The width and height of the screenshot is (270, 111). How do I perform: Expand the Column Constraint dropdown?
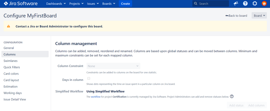113,66
